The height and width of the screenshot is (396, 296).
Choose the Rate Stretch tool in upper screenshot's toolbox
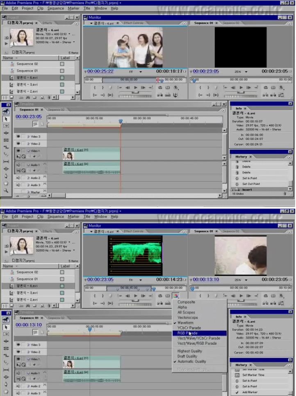(x=6, y=147)
